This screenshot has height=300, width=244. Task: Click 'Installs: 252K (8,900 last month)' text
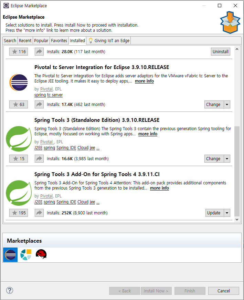(x=77, y=213)
